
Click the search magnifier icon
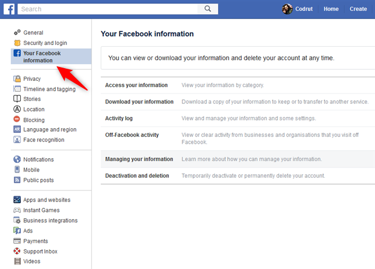(x=208, y=9)
